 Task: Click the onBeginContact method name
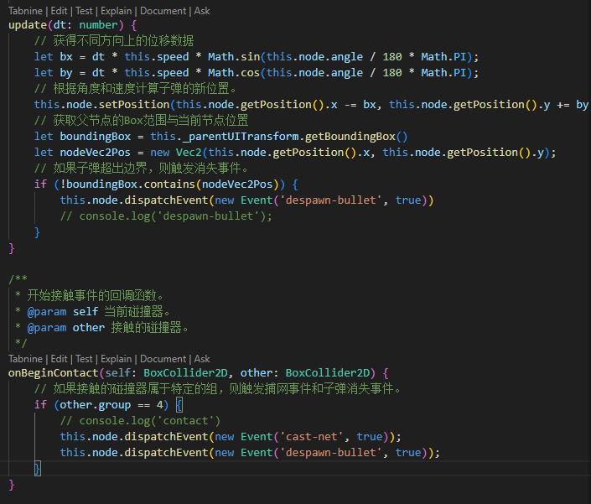click(x=53, y=373)
